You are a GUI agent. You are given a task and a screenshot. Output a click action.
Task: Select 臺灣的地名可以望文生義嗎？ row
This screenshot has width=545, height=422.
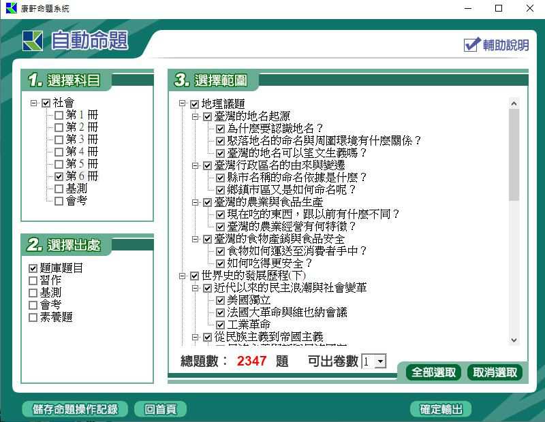297,153
